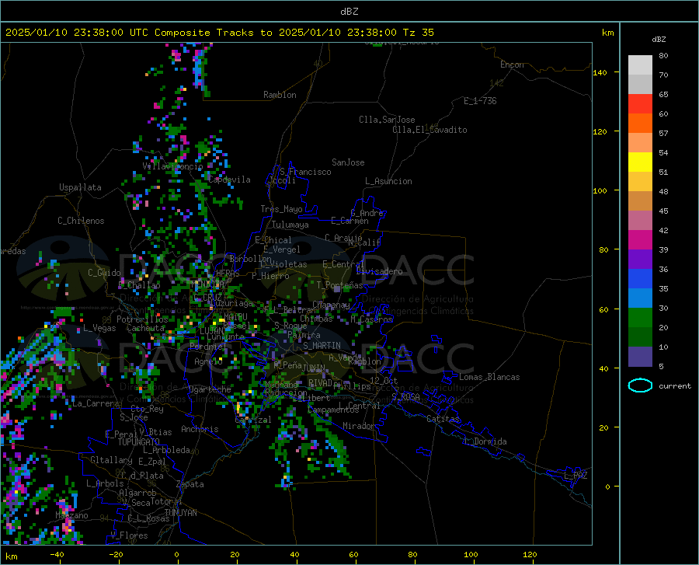
Task: Click the 'Lomas_Blancas' map label
Action: coord(489,377)
